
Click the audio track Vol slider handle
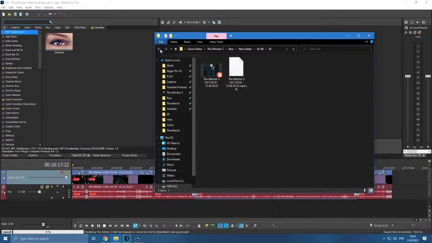(x=39, y=192)
